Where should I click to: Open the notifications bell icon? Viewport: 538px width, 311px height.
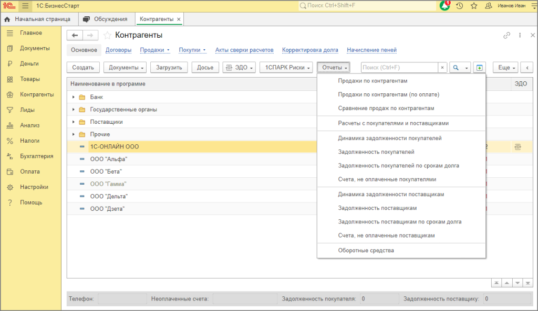pyautogui.click(x=444, y=6)
